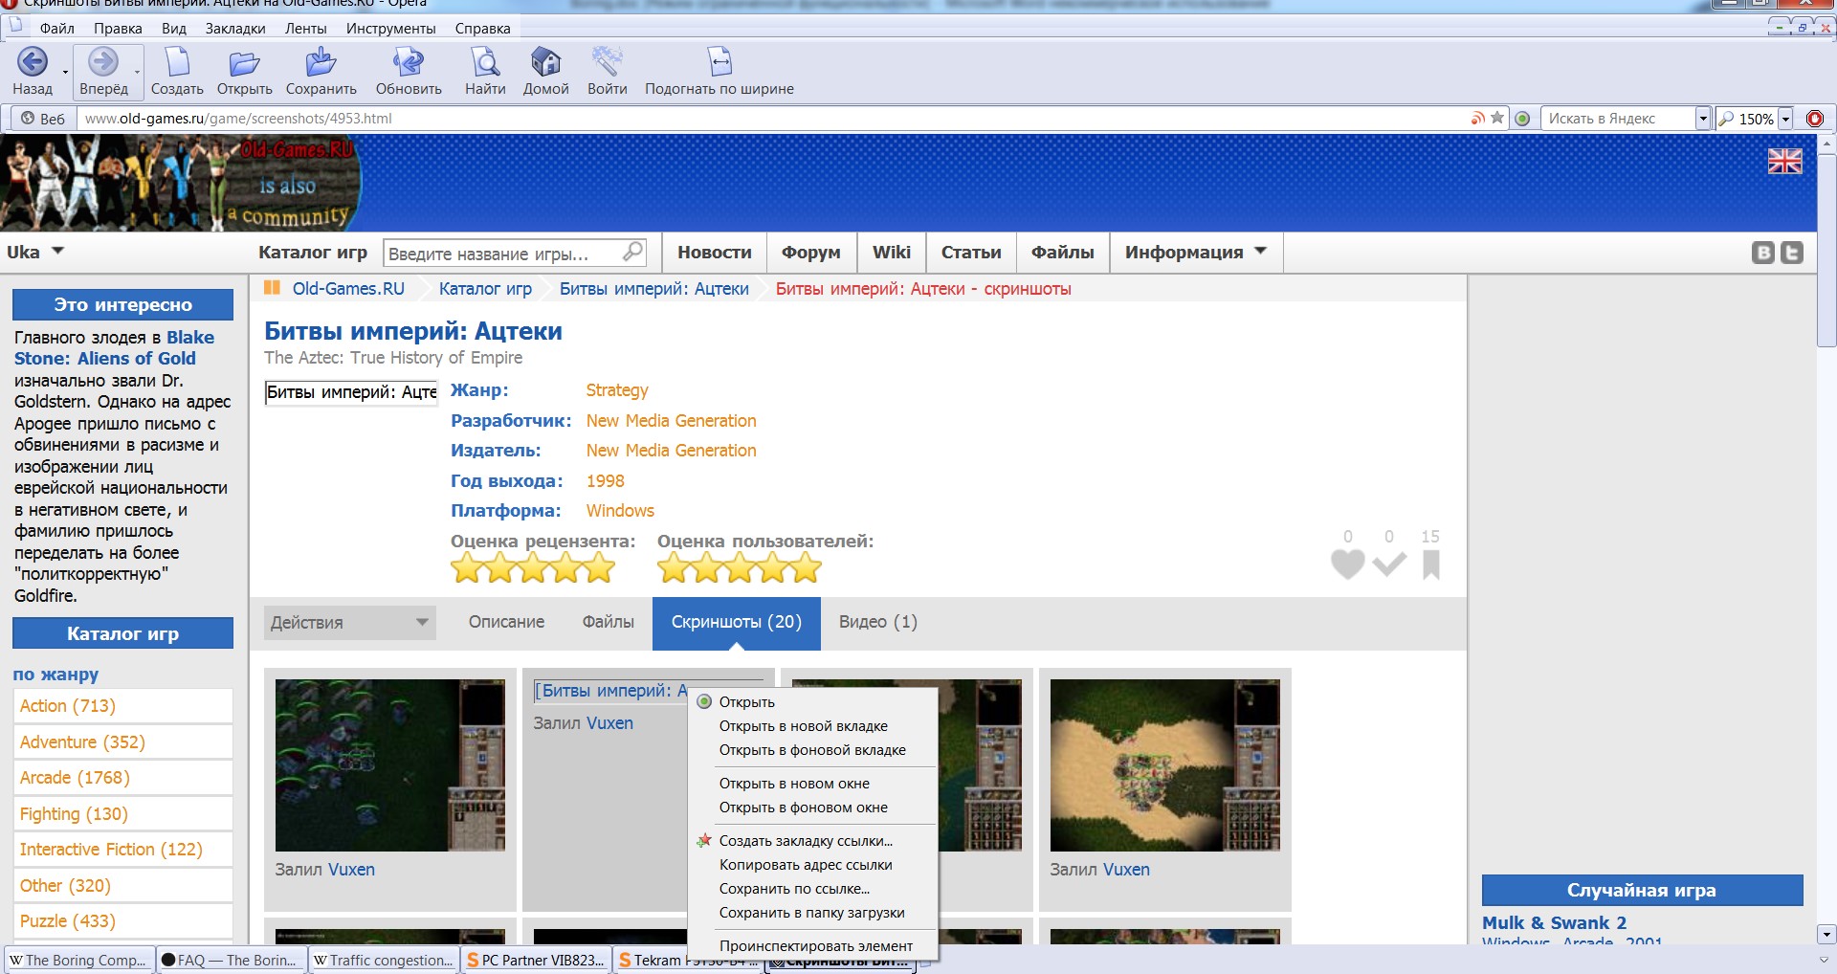Viewport: 1837px width, 974px height.
Task: Open the zoom level 150% dropdown
Action: tap(1785, 119)
